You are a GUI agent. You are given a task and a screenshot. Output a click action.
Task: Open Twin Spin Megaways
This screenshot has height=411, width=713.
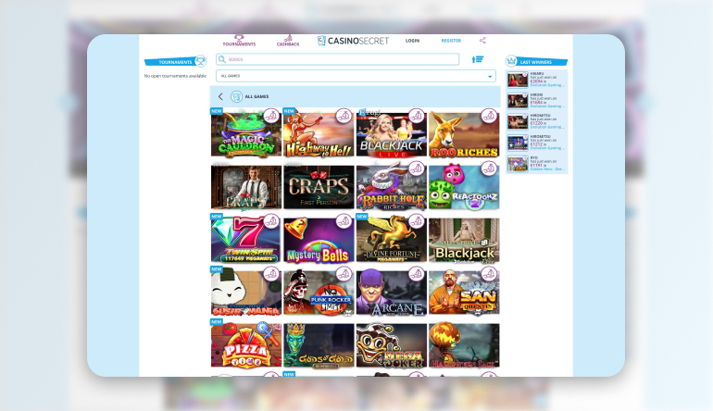click(x=246, y=240)
